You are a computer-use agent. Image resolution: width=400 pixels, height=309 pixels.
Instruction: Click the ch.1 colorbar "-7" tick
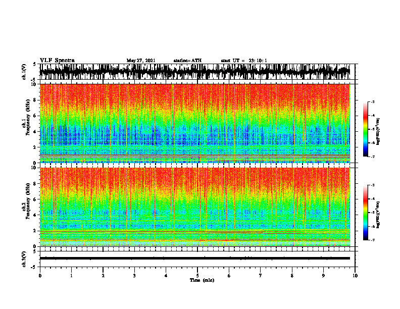(373, 157)
